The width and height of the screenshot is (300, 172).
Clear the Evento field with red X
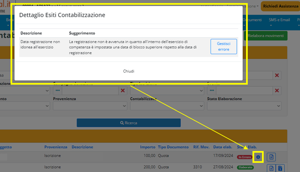click(277, 90)
